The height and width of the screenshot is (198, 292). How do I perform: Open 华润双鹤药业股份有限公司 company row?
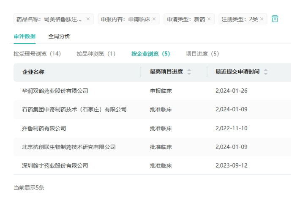pyautogui.click(x=55, y=91)
